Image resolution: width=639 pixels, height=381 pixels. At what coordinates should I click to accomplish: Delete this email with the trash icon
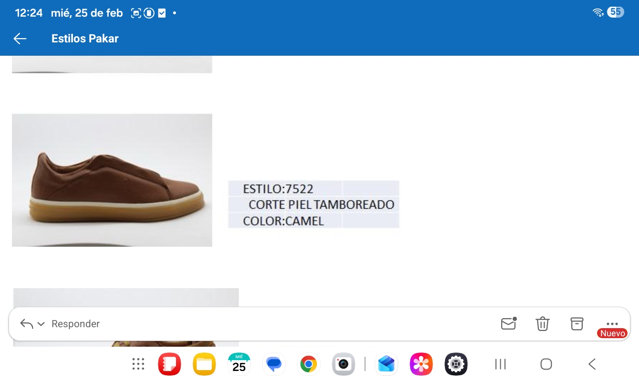(543, 324)
